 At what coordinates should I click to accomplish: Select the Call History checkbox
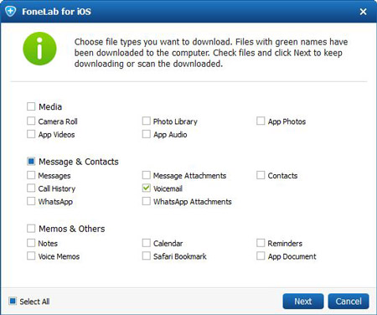point(31,188)
